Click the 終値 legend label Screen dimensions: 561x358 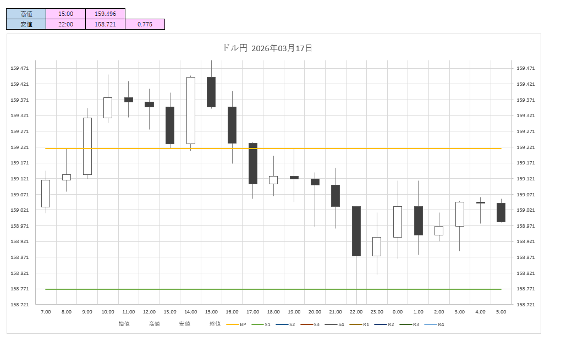(215, 324)
